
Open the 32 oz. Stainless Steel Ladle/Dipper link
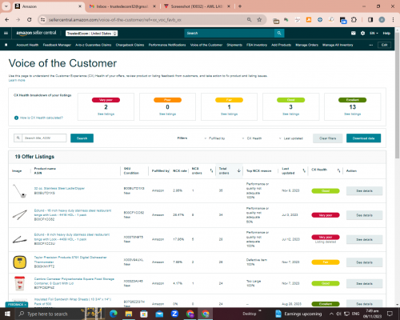tap(59, 188)
